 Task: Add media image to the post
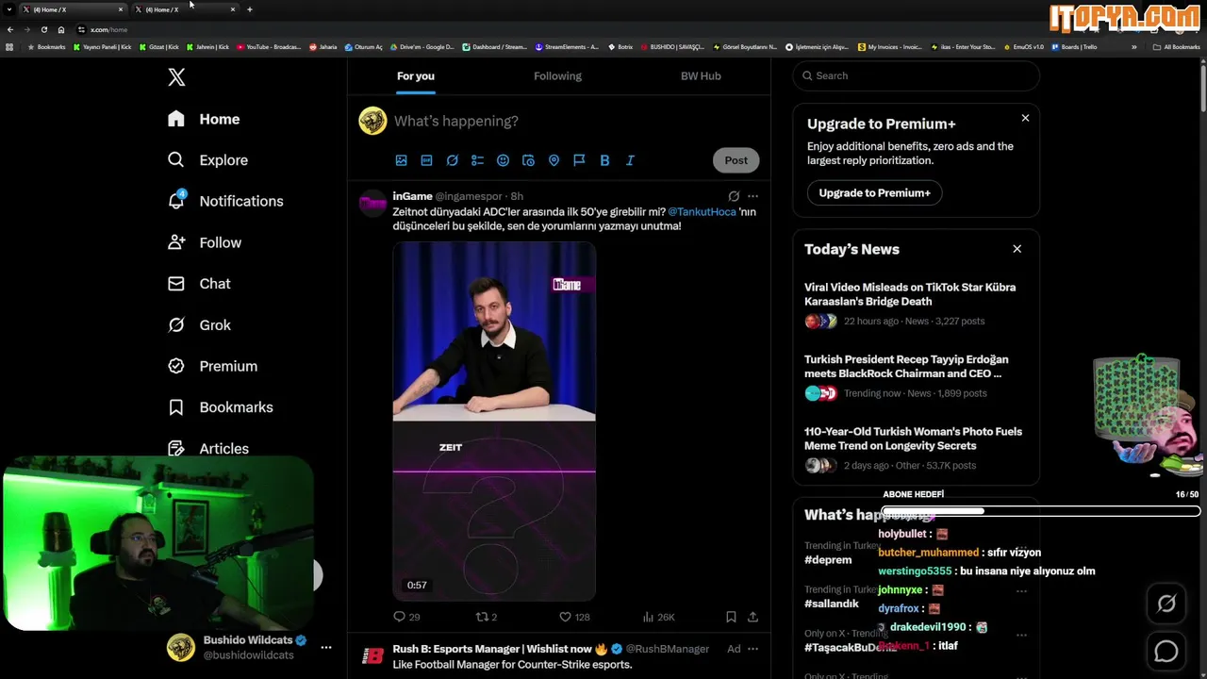(x=402, y=160)
